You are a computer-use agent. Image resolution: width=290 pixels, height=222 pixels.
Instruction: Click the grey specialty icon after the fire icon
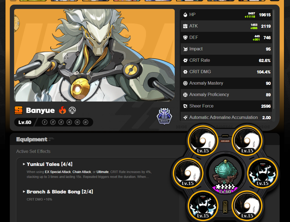(72, 110)
